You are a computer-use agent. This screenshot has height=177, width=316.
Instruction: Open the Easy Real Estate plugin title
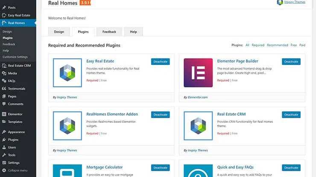point(100,61)
